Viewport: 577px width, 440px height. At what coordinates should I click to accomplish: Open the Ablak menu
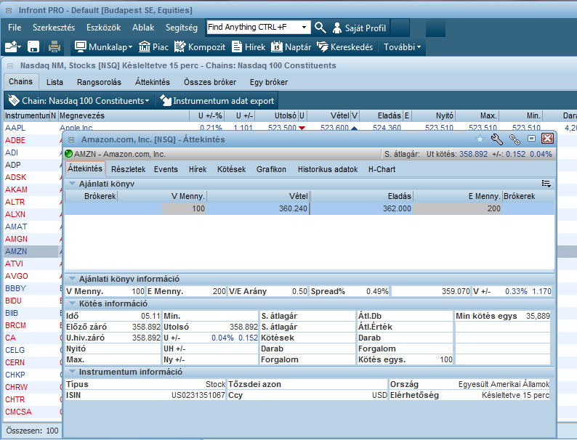click(x=143, y=28)
